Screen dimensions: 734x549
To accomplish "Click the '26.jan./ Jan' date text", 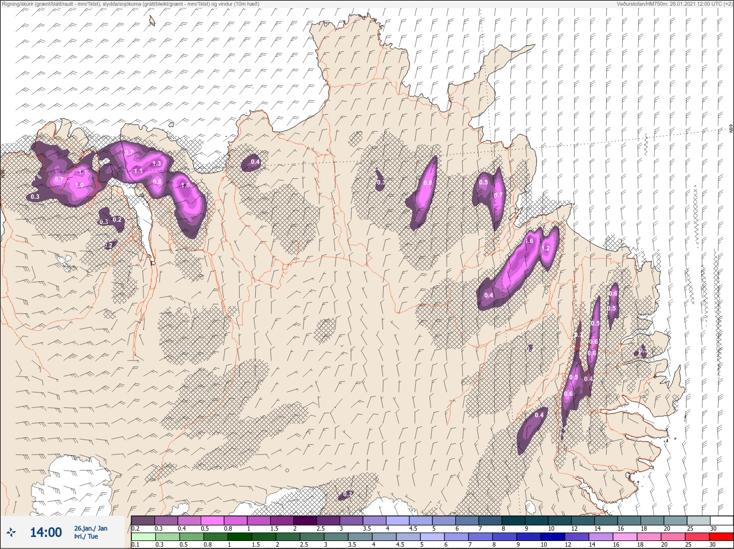I will tap(91, 528).
